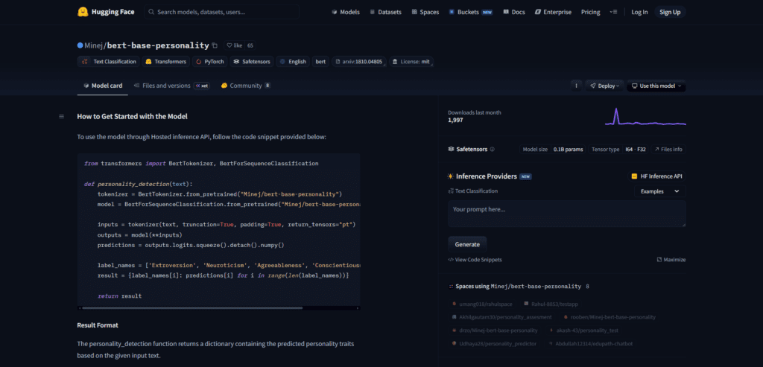Click the Model size 0.1B params badge
The height and width of the screenshot is (367, 763).
click(x=553, y=149)
